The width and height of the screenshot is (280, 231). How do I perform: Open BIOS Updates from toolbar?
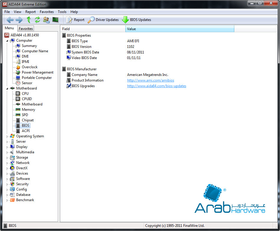pyautogui.click(x=136, y=20)
